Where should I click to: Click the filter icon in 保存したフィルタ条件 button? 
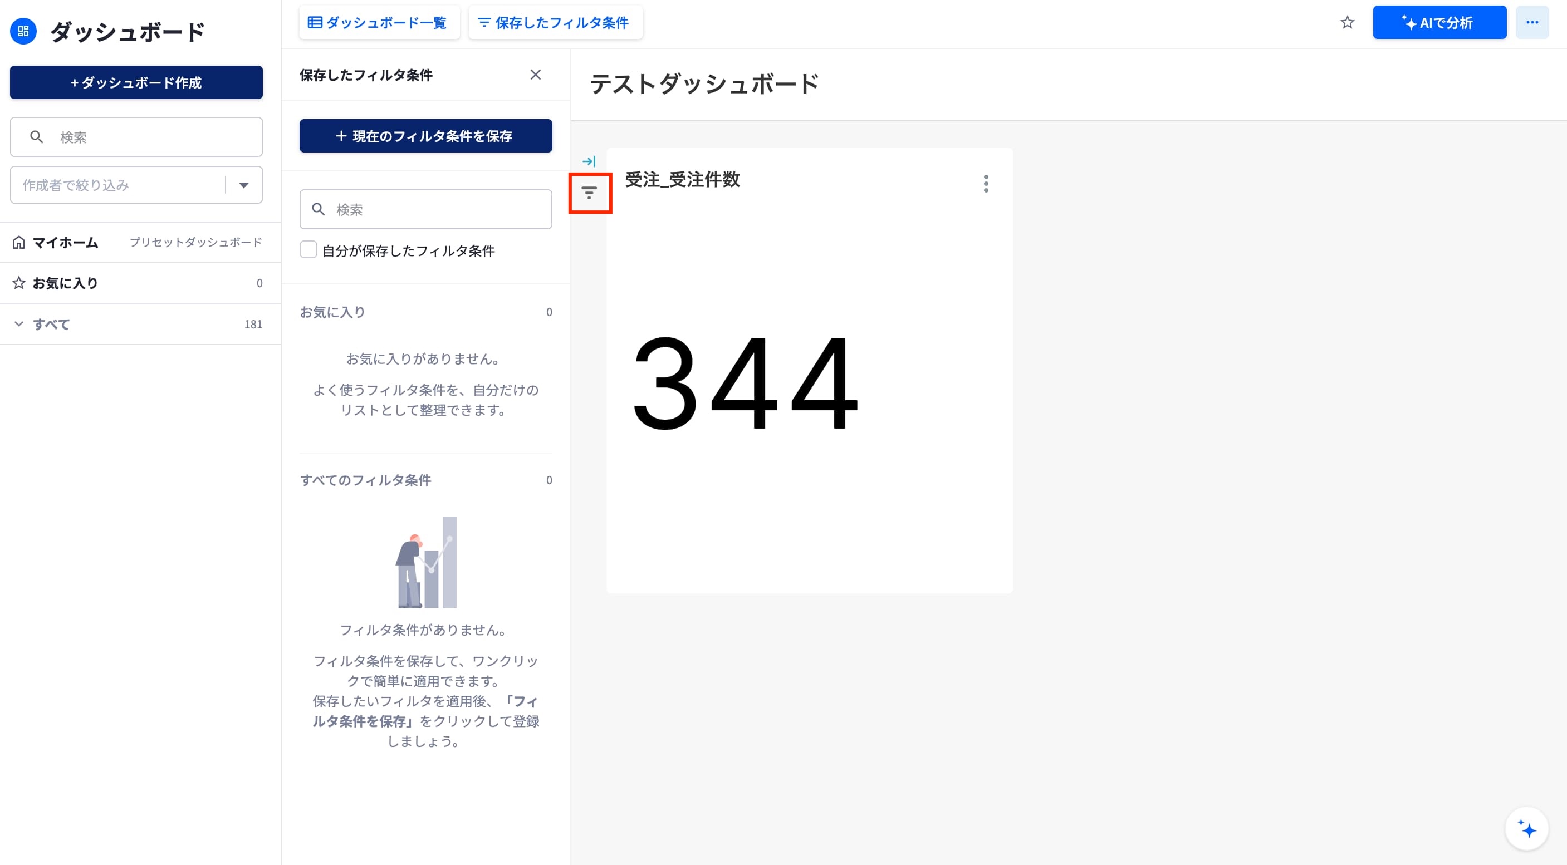click(483, 22)
